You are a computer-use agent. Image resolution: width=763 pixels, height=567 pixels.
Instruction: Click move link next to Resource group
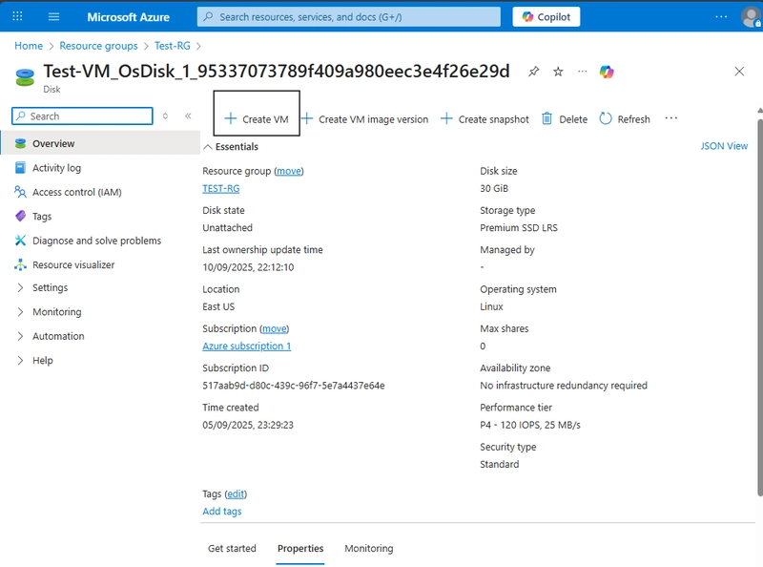[x=289, y=171]
